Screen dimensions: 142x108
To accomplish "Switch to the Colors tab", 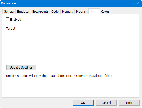I will point(105,11).
